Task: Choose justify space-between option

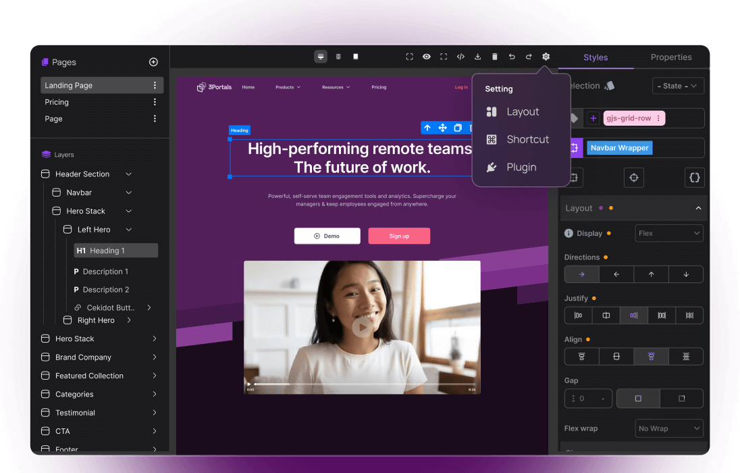Action: [662, 316]
